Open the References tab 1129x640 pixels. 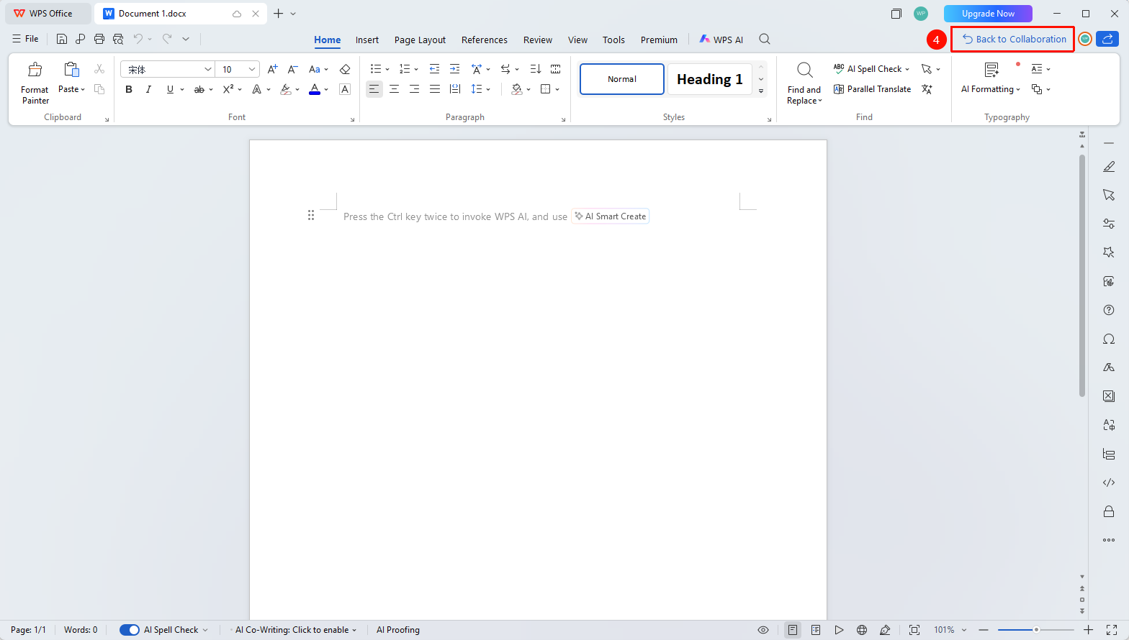click(485, 40)
